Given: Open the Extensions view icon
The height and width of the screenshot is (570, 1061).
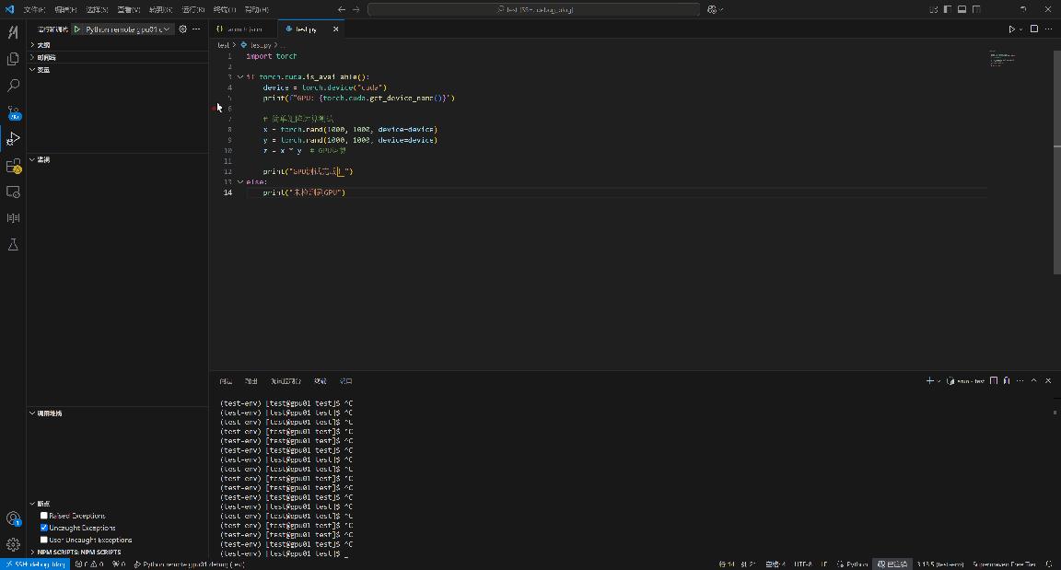Looking at the screenshot, I should click(x=13, y=166).
